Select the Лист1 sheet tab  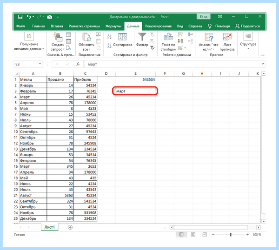click(x=49, y=227)
